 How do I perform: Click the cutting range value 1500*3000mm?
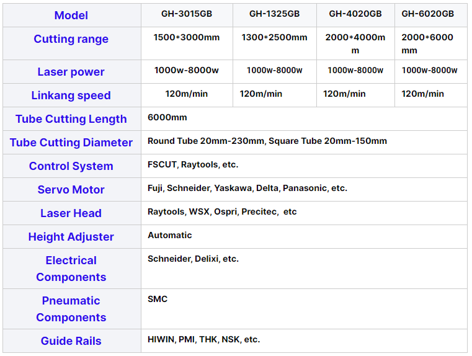click(x=187, y=37)
